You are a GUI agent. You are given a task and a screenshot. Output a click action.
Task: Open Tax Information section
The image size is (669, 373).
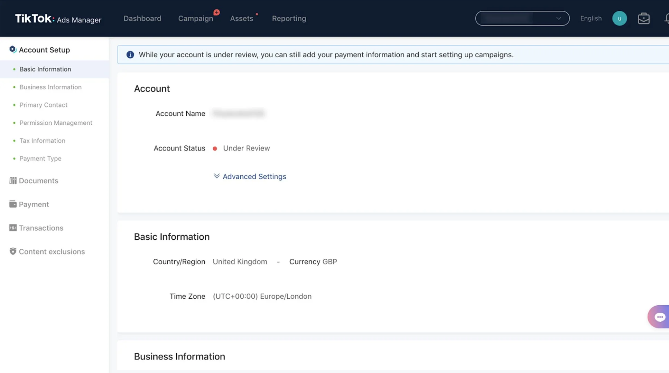42,141
